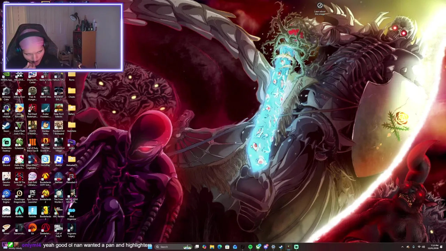Open the StateSlots folder
The width and height of the screenshot is (446, 251).
71,127
